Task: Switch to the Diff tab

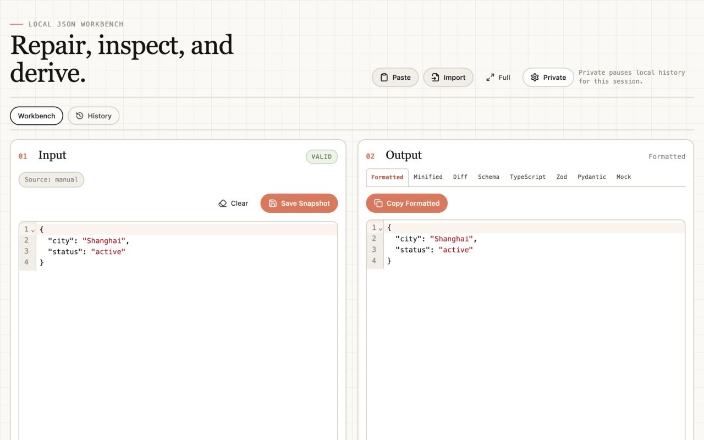Action: pyautogui.click(x=460, y=177)
